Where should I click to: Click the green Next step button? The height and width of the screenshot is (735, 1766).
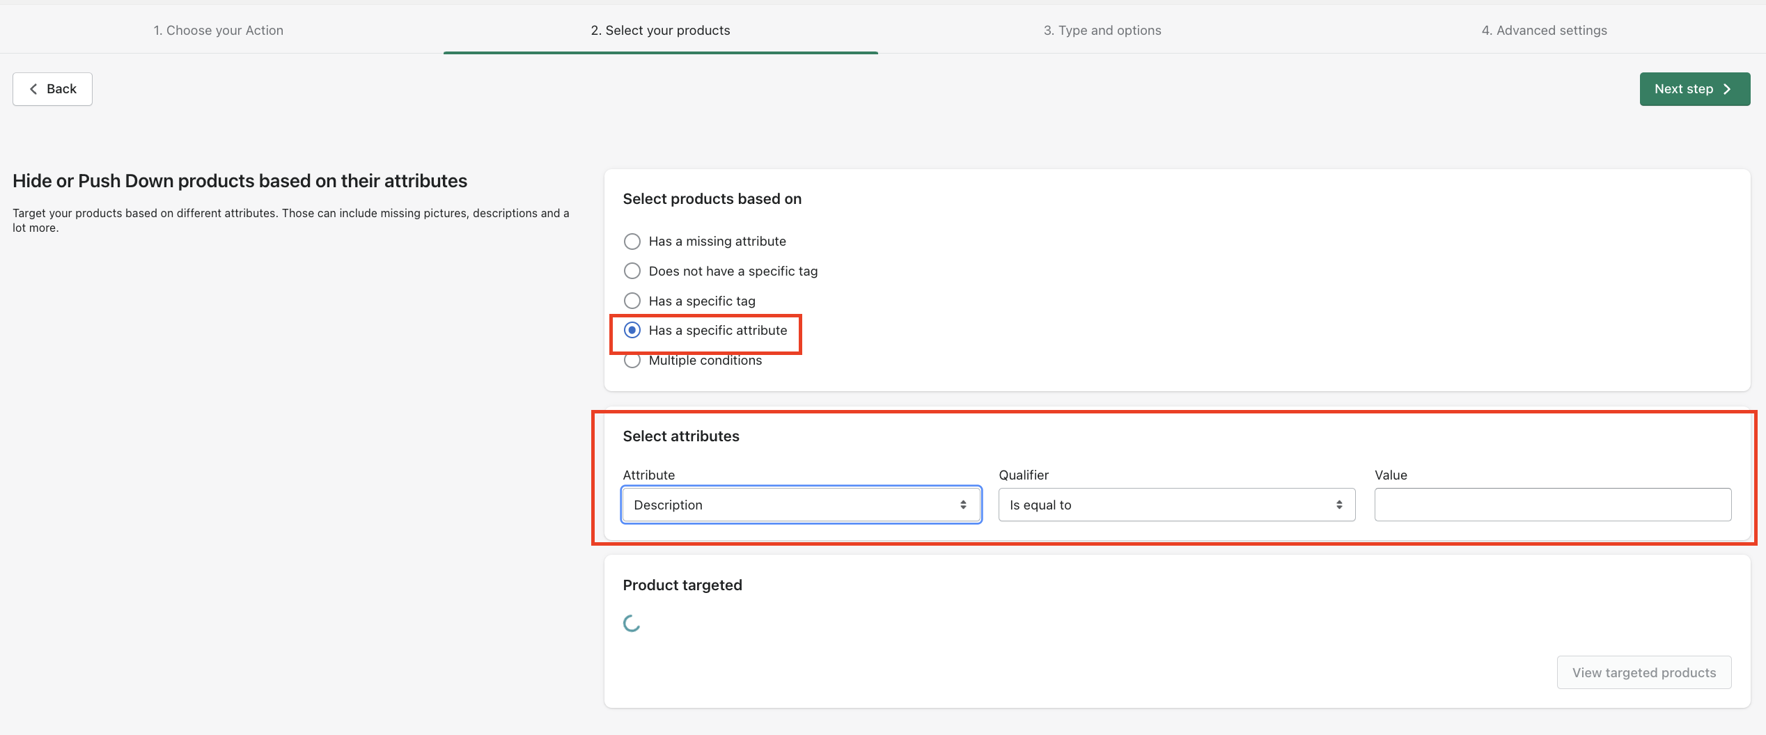1694,89
